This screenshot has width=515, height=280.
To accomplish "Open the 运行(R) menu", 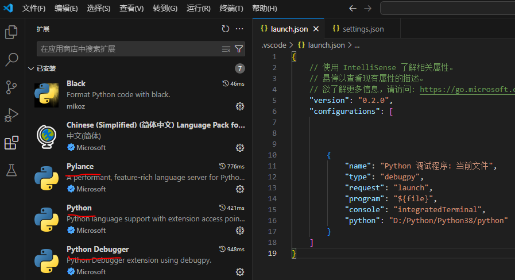I will tap(199, 8).
